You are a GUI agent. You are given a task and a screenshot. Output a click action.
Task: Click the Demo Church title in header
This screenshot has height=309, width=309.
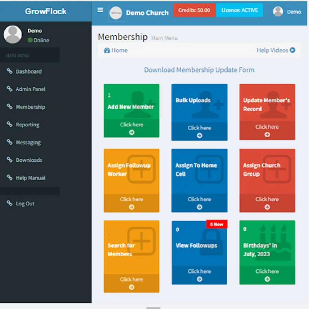click(x=147, y=13)
